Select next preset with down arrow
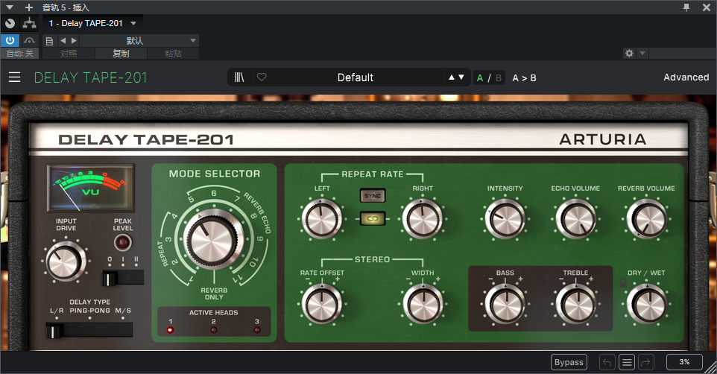The image size is (717, 374). coord(461,77)
